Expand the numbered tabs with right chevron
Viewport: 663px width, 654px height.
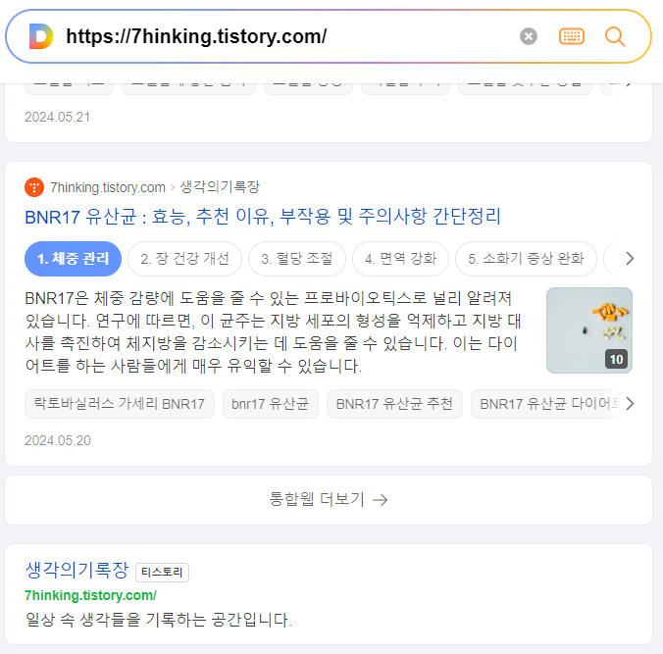[x=630, y=258]
